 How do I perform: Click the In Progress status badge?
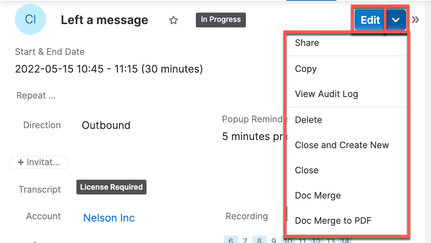point(221,20)
